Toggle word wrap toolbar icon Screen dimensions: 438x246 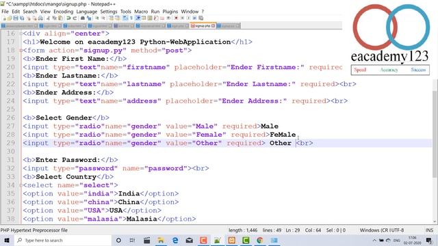125,18
